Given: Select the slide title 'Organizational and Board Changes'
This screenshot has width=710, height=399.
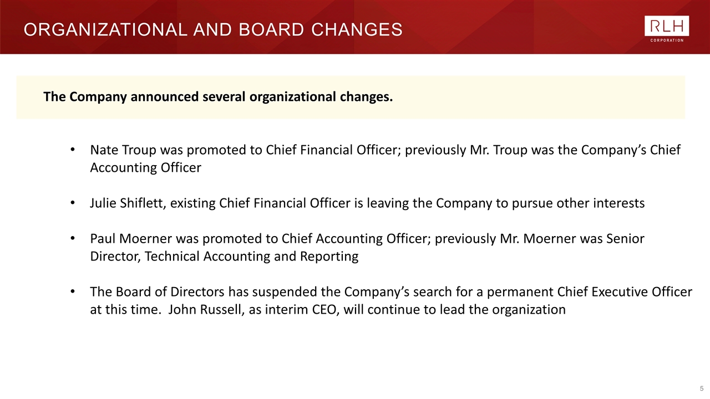Looking at the screenshot, I should point(213,29).
